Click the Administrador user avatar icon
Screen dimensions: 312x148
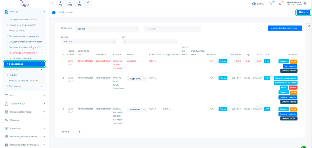(x=305, y=3)
